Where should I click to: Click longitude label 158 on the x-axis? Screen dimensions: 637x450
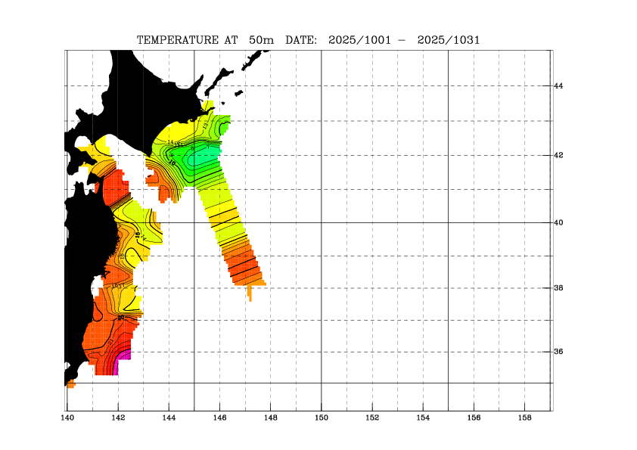[x=524, y=417]
